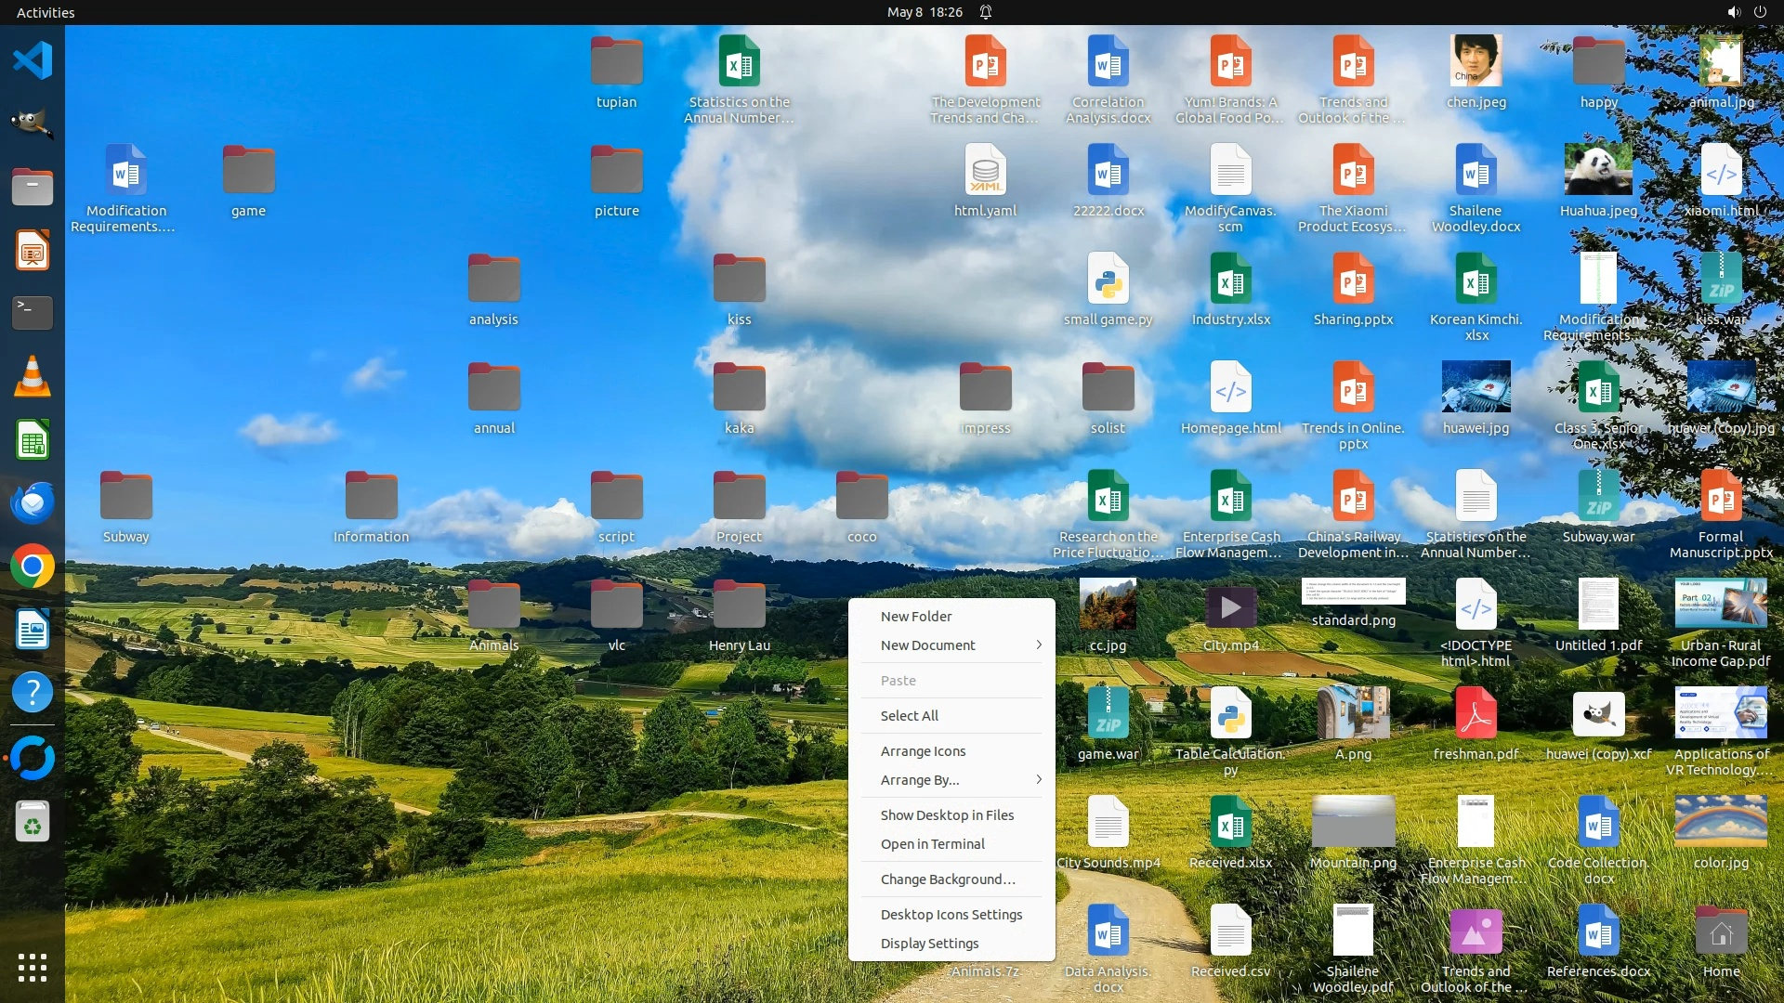Click Activities in the top bar
This screenshot has height=1003, width=1784.
pos(46,12)
